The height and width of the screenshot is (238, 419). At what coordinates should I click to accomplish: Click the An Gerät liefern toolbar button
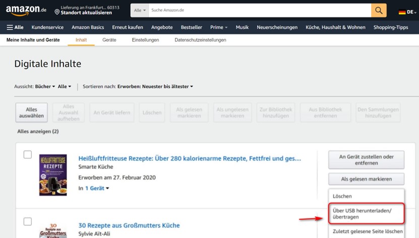[x=112, y=112]
